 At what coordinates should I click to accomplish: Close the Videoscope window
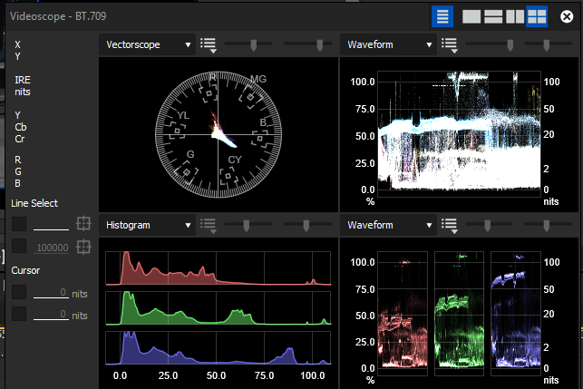(x=567, y=15)
